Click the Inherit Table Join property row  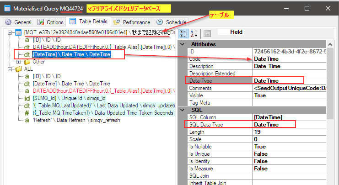click(257, 183)
